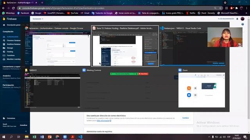250x140 pixels.
Task: Expand the Lanzamiento y supervisión section
Action: [x=11, y=68]
